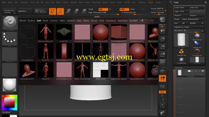Toggle Rgb painting mode
Viewport: 209px width, 117px height.
pyautogui.click(x=103, y=9)
